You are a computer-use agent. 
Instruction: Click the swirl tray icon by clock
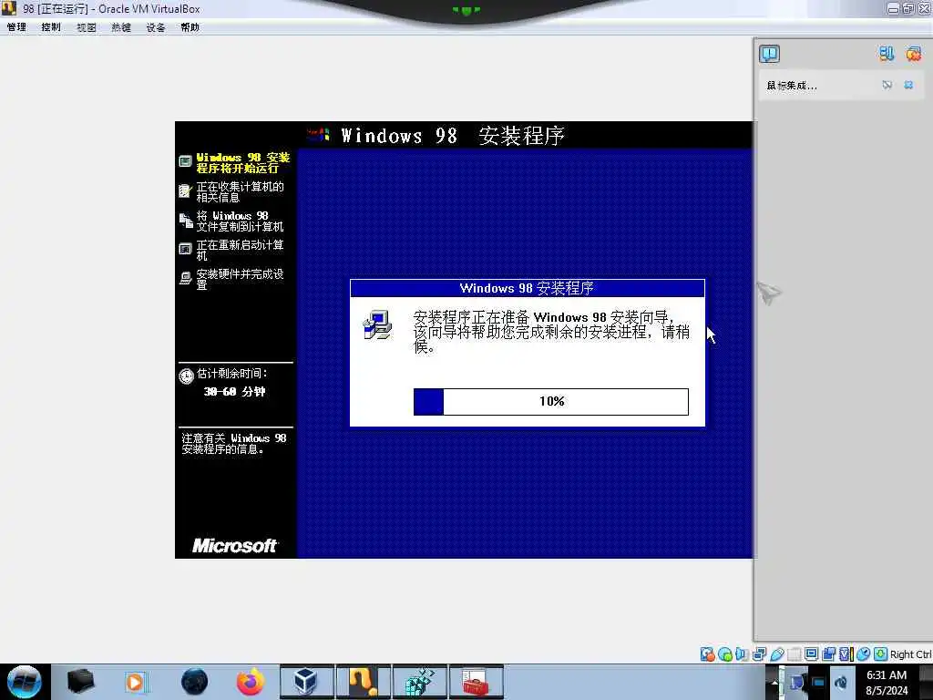[841, 682]
